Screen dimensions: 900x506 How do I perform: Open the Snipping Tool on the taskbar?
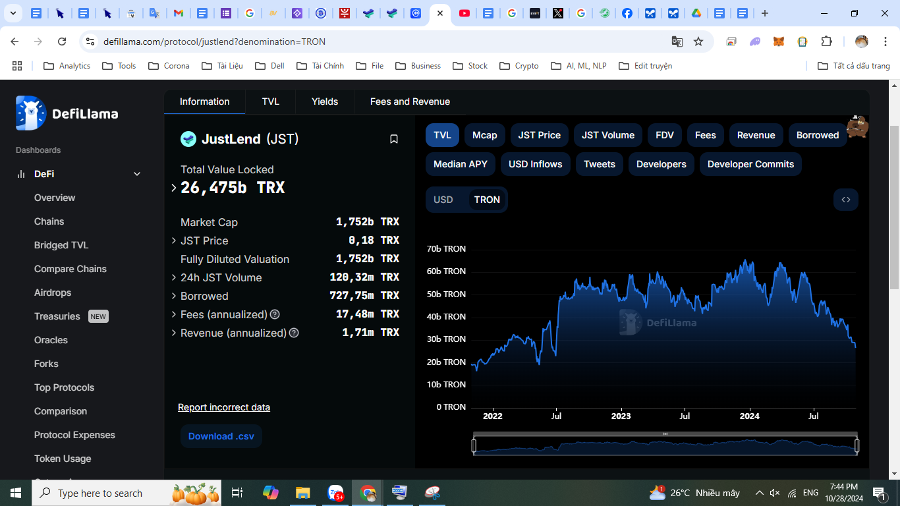[x=433, y=493]
